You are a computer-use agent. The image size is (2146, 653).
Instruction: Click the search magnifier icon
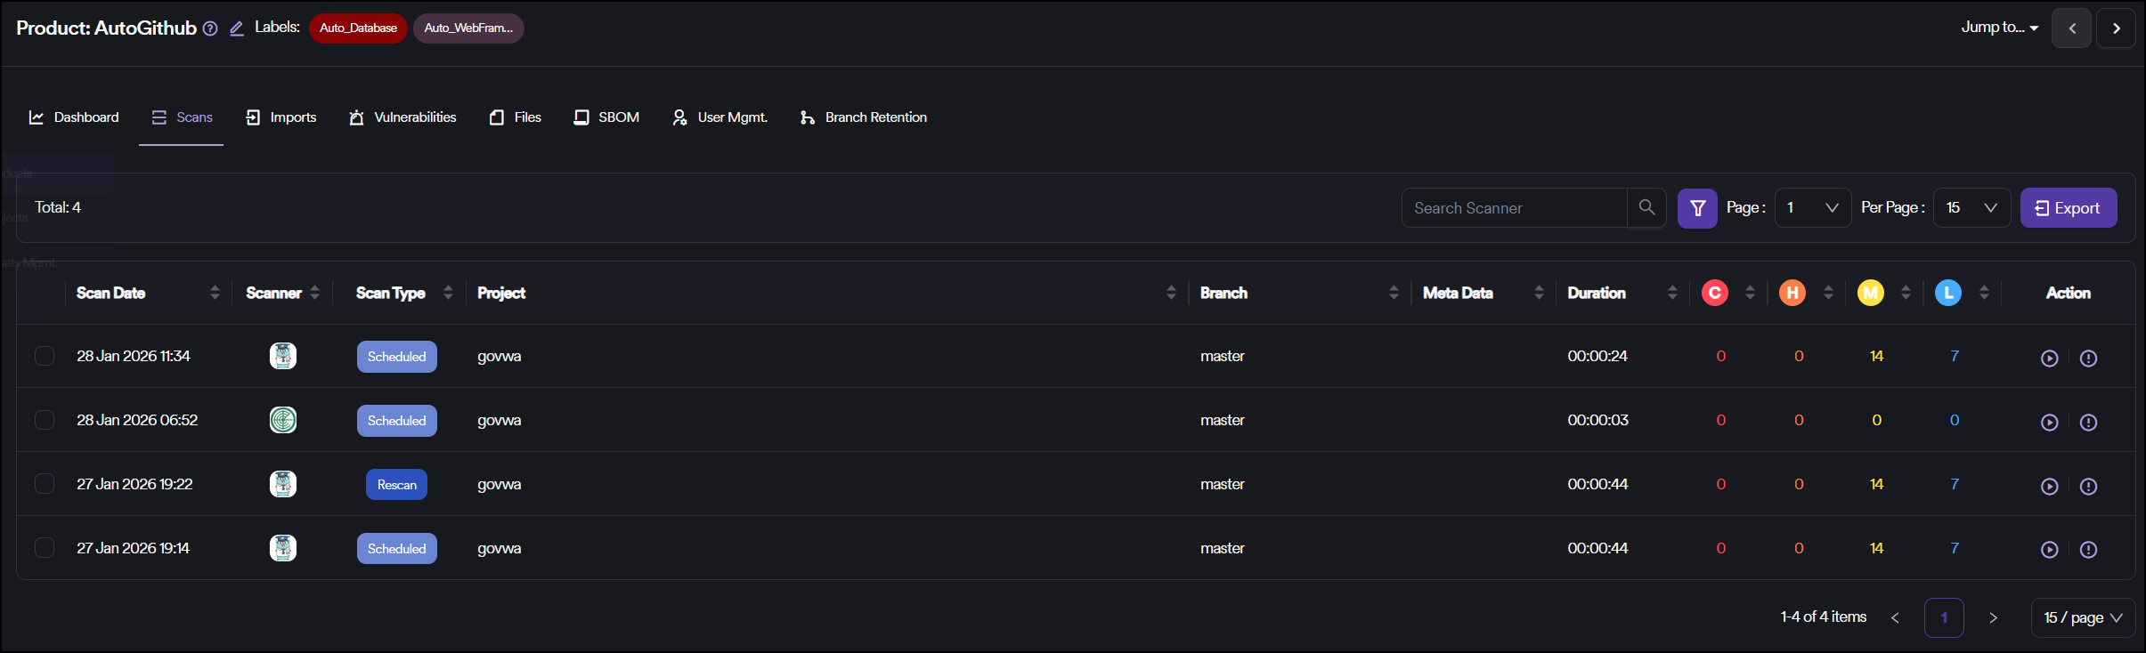click(1646, 207)
